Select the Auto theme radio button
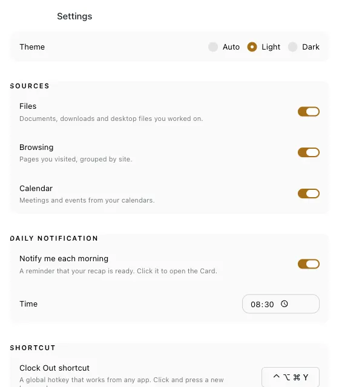This screenshot has width=339, height=387. coord(213,47)
